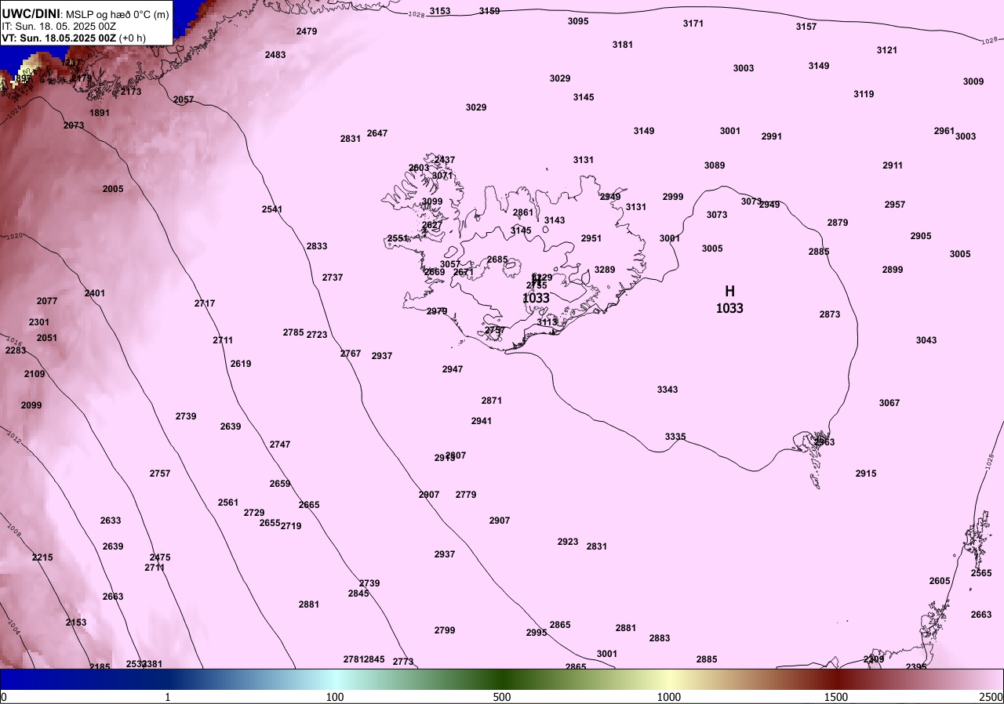The height and width of the screenshot is (704, 1004).
Task: Select the 3289 value over Iceland
Action: click(605, 270)
